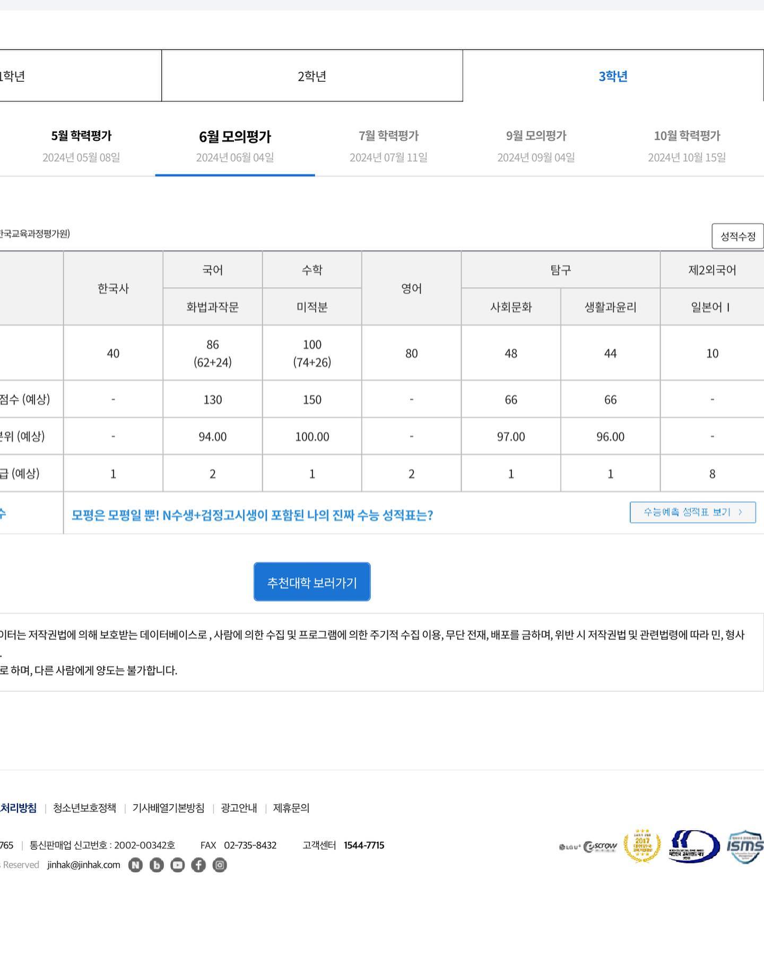Click the standard score 150 cell
This screenshot has height=956, width=764.
pos(312,399)
